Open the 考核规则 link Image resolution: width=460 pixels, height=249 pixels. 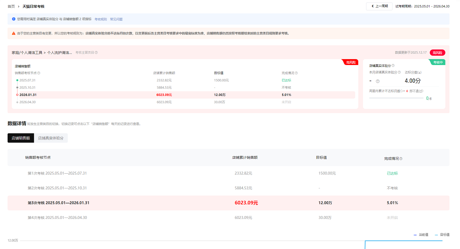pos(100,19)
